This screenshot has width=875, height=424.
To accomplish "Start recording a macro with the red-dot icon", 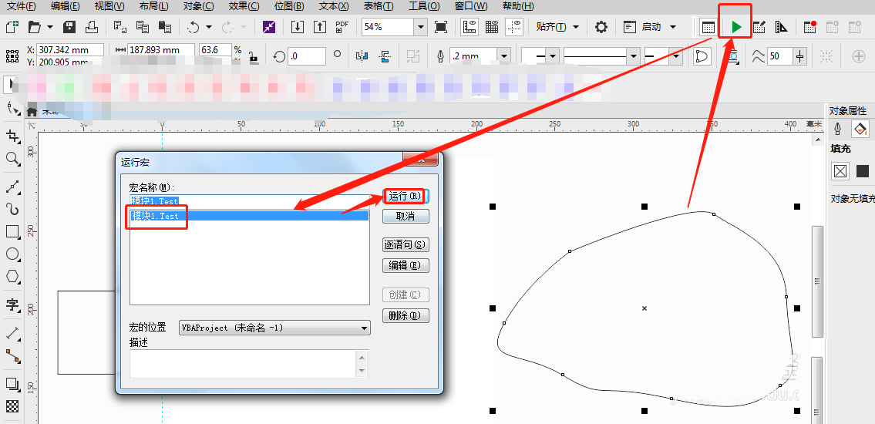I will pos(809,27).
